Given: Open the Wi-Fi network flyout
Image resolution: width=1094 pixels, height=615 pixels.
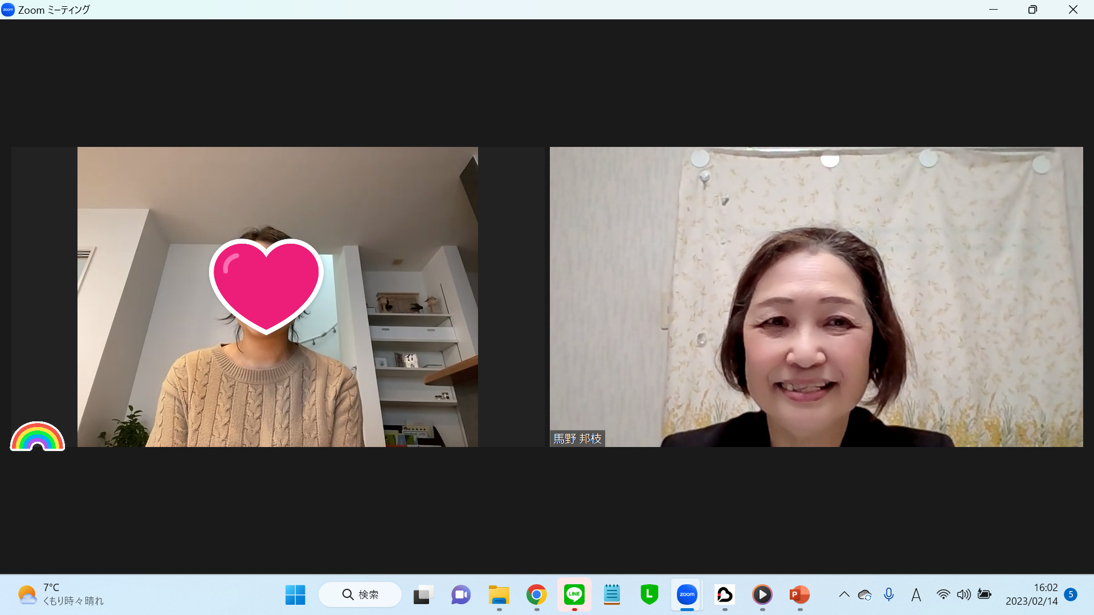Looking at the screenshot, I should pos(943,594).
